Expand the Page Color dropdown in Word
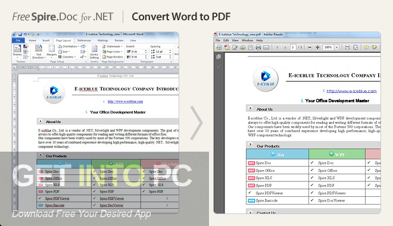Image resolution: width=393 pixels, height=226 pixels. point(113,52)
